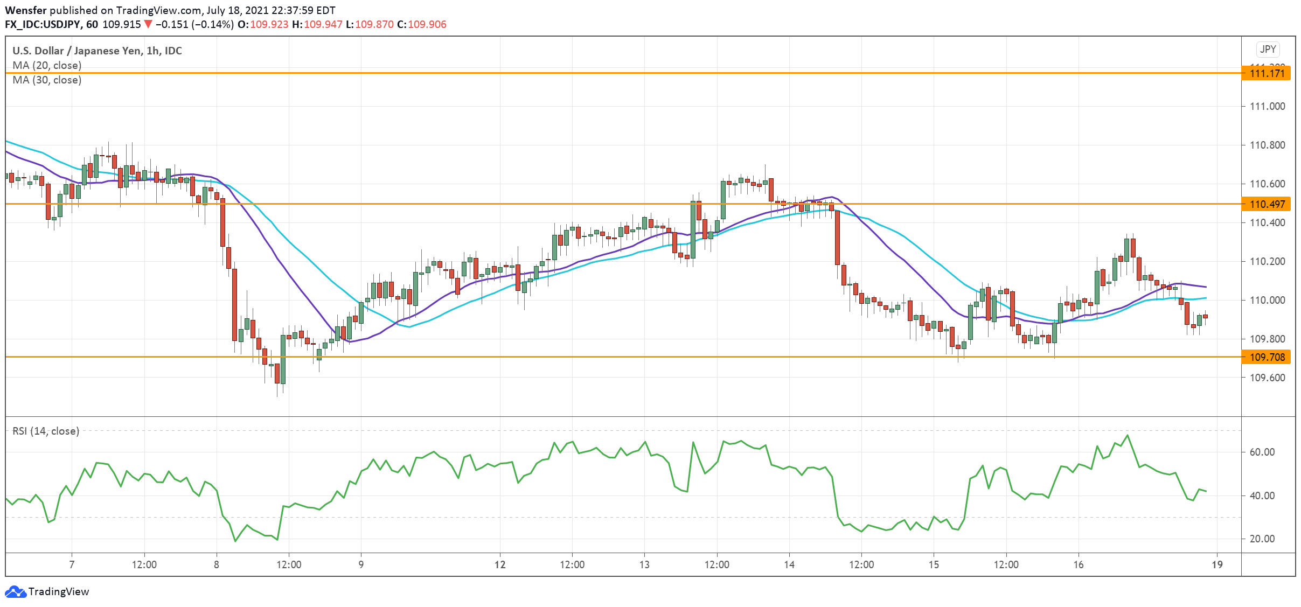Viewport: 1301px width, 607px height.
Task: Click the 111.000 price scale label
Action: (x=1267, y=106)
